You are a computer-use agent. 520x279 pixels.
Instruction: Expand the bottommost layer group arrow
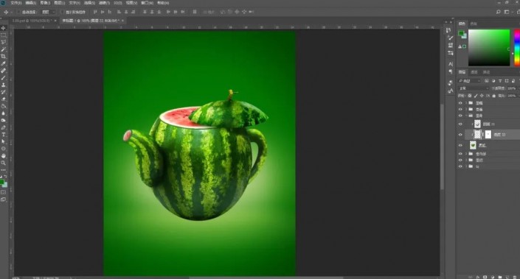pos(466,166)
